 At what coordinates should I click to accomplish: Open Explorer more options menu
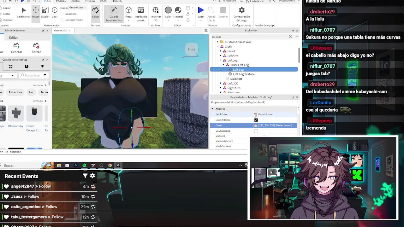(297, 37)
